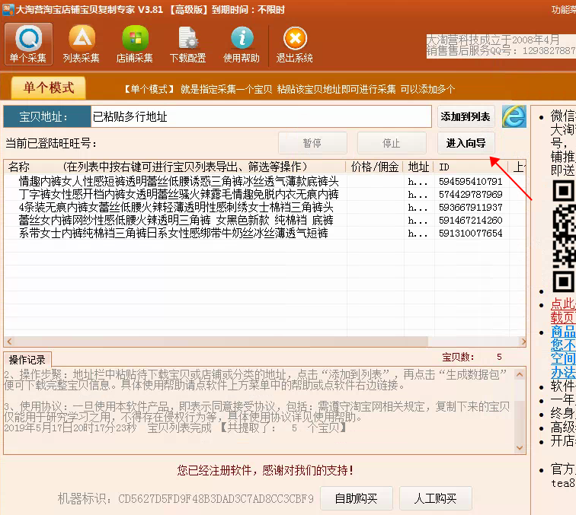Click the 暂停 pause button
Image resolution: width=576 pixels, height=515 pixels.
(x=312, y=143)
